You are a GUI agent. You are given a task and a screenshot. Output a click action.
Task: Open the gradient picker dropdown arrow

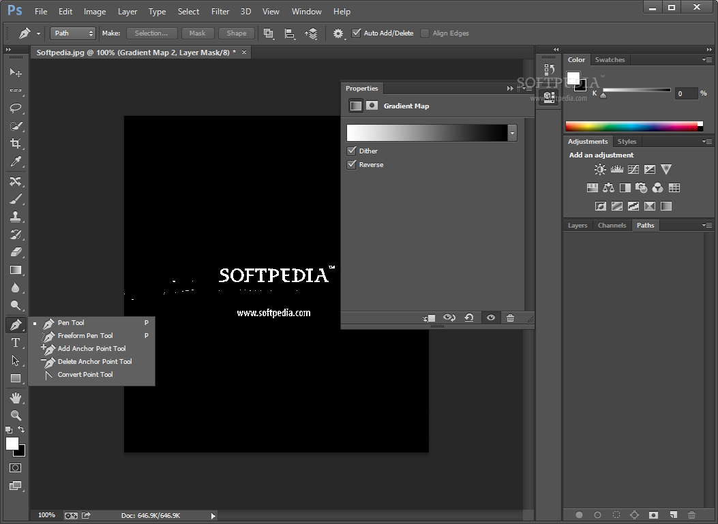512,133
